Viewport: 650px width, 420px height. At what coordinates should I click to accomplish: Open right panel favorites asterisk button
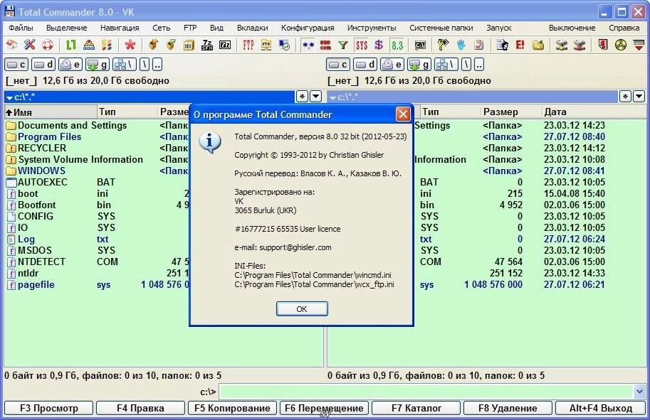click(625, 97)
